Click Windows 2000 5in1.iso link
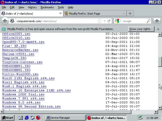The width and height of the screenshot is (162, 121). pos(23,94)
